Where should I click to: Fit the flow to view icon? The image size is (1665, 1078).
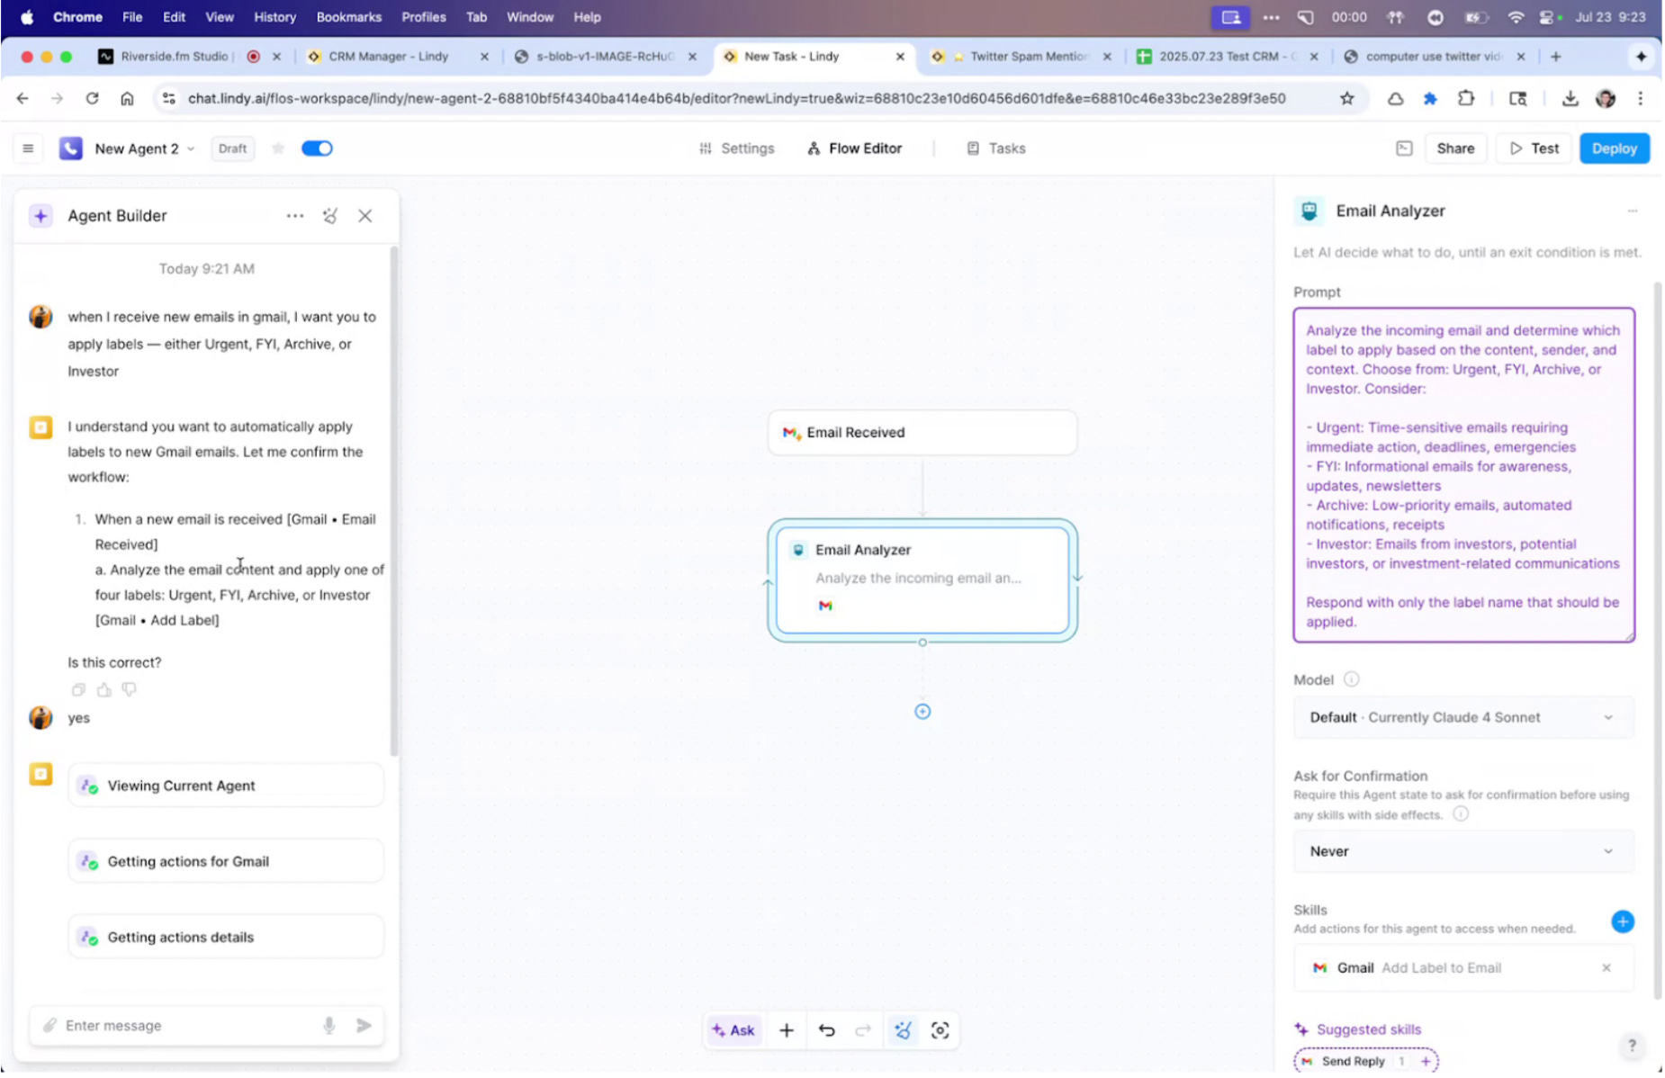click(940, 1031)
